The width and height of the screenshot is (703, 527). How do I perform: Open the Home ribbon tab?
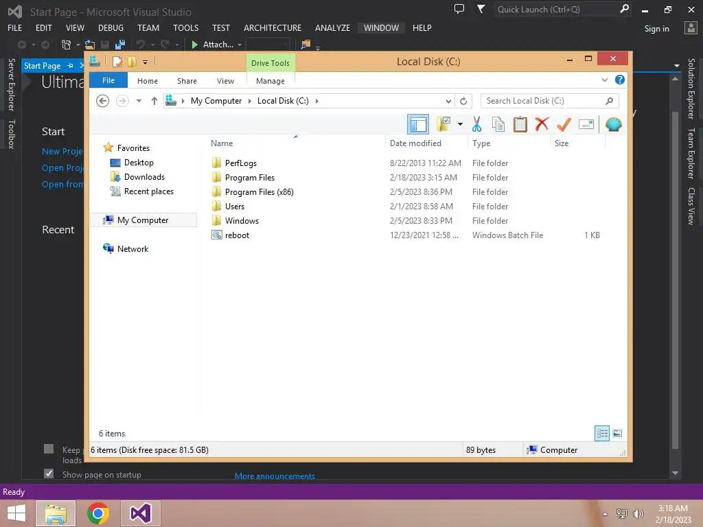[x=148, y=81]
